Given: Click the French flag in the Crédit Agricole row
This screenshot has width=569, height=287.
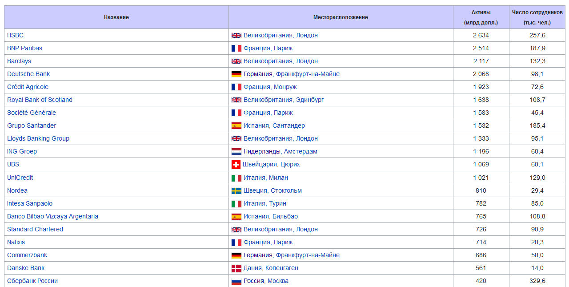Looking at the screenshot, I should point(236,87).
